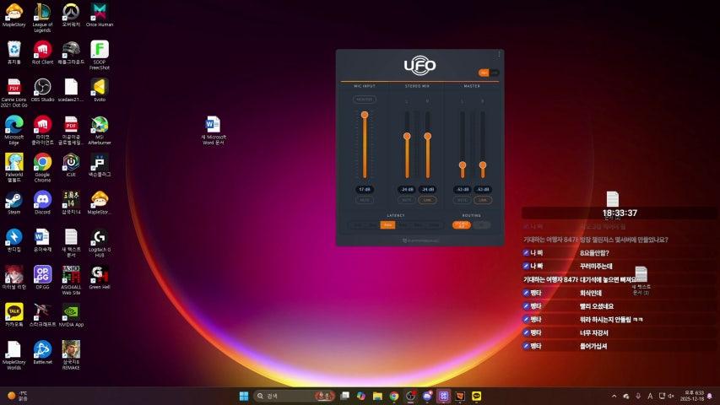
Task: Click the Windows taskbar search box
Action: point(283,396)
